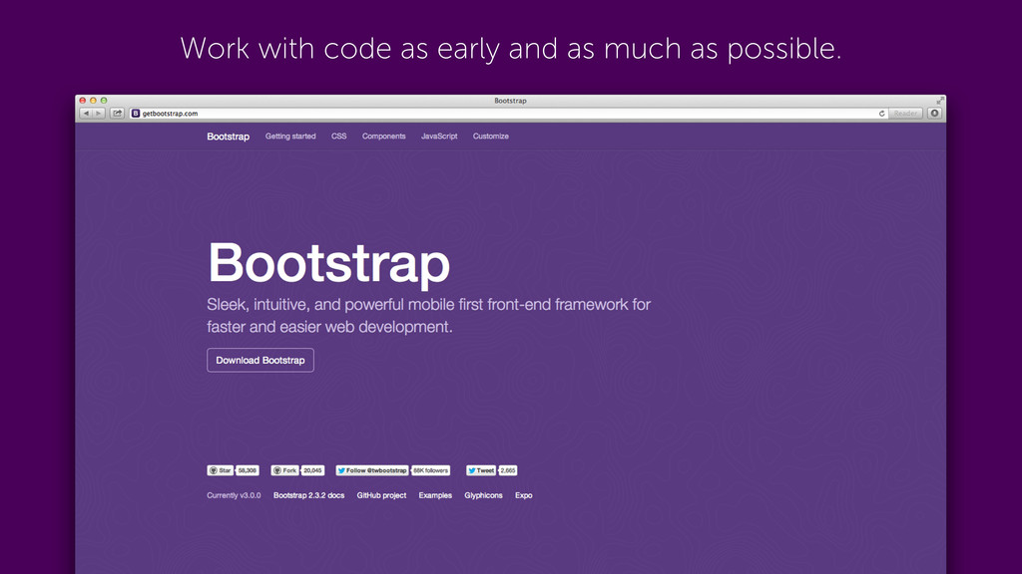Click the browser Forward arrow button
This screenshot has width=1022, height=574.
[x=98, y=114]
